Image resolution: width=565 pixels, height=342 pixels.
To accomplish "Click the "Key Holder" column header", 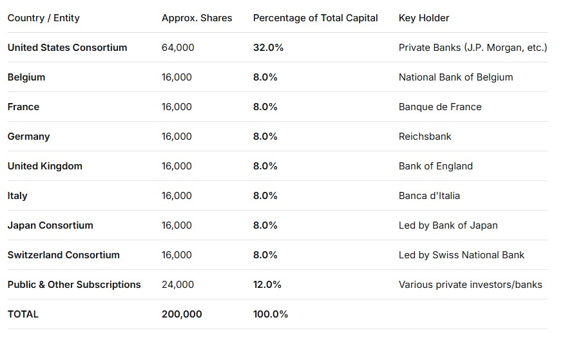I will pos(424,18).
